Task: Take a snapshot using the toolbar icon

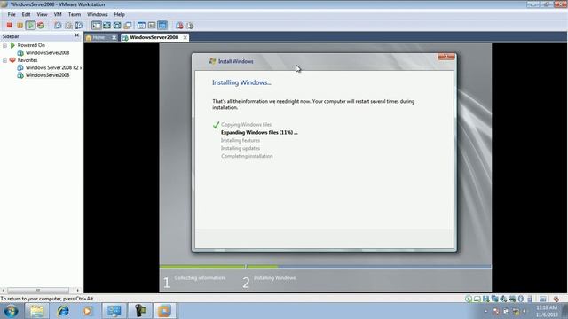Action: [x=58, y=26]
